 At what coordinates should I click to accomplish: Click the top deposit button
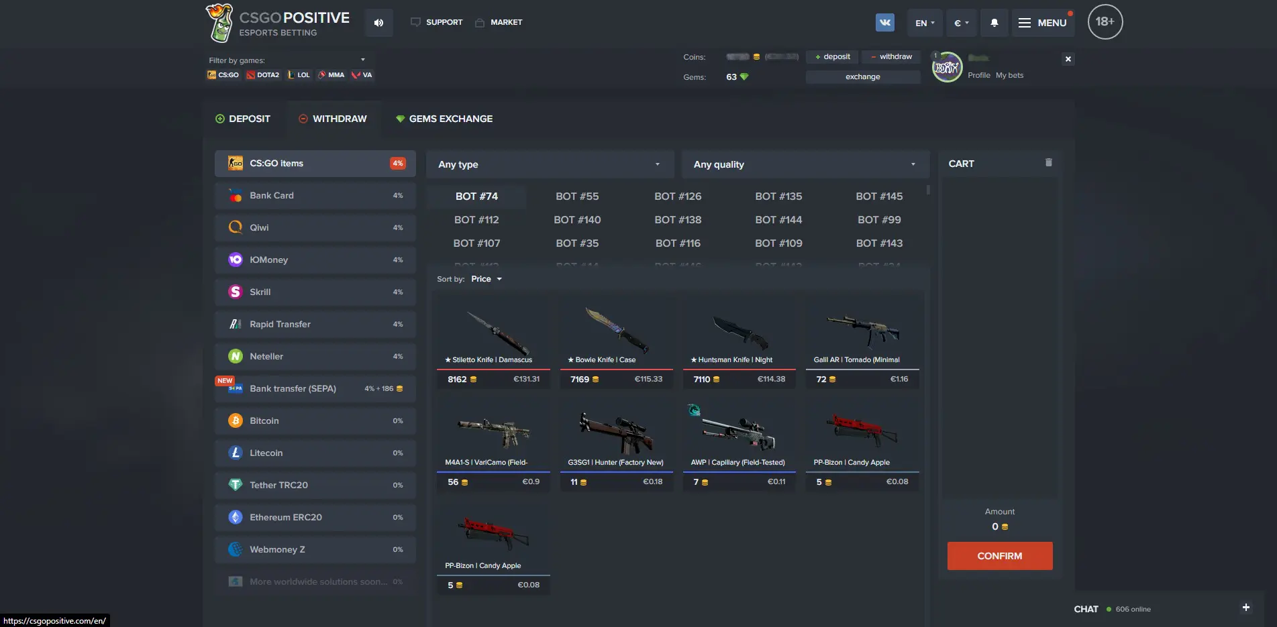[x=832, y=57]
